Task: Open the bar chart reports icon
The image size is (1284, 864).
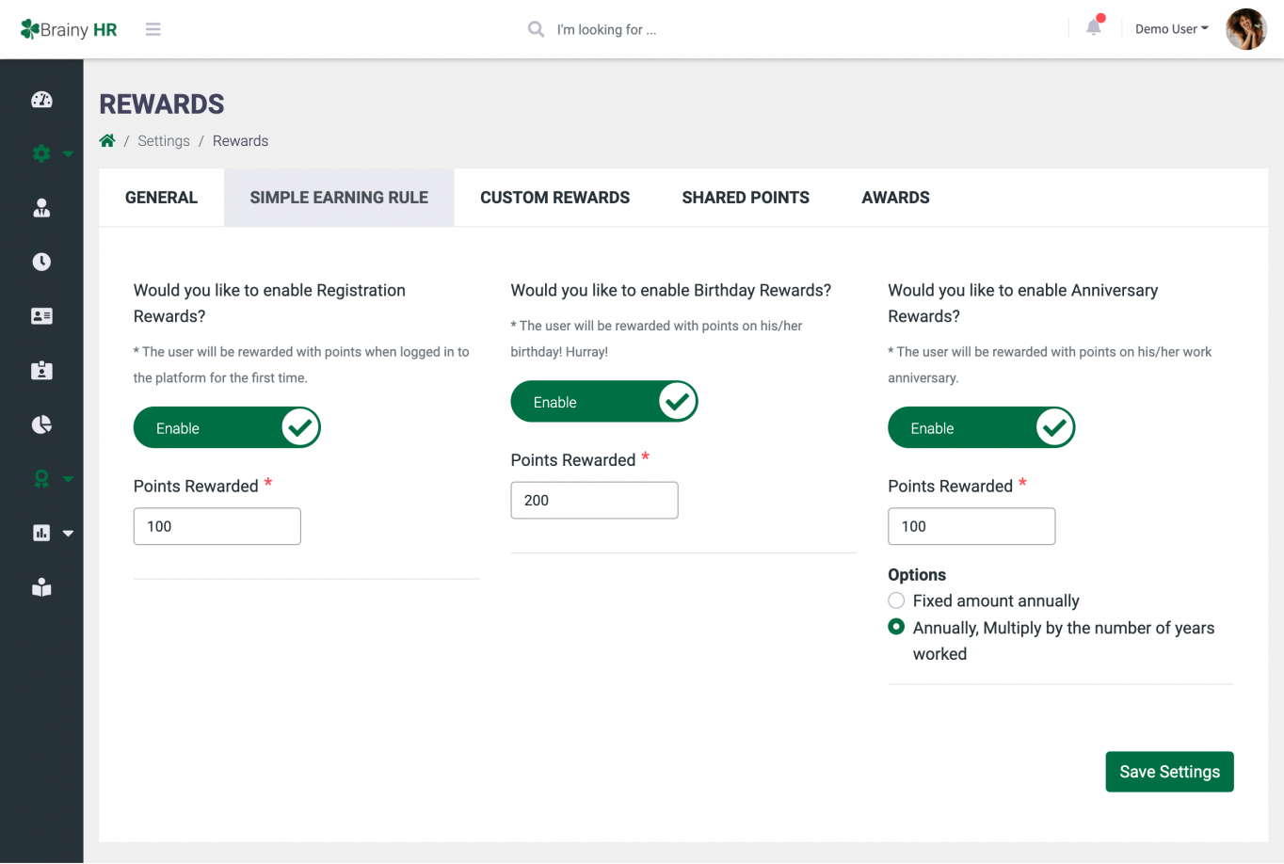Action: pos(41,533)
